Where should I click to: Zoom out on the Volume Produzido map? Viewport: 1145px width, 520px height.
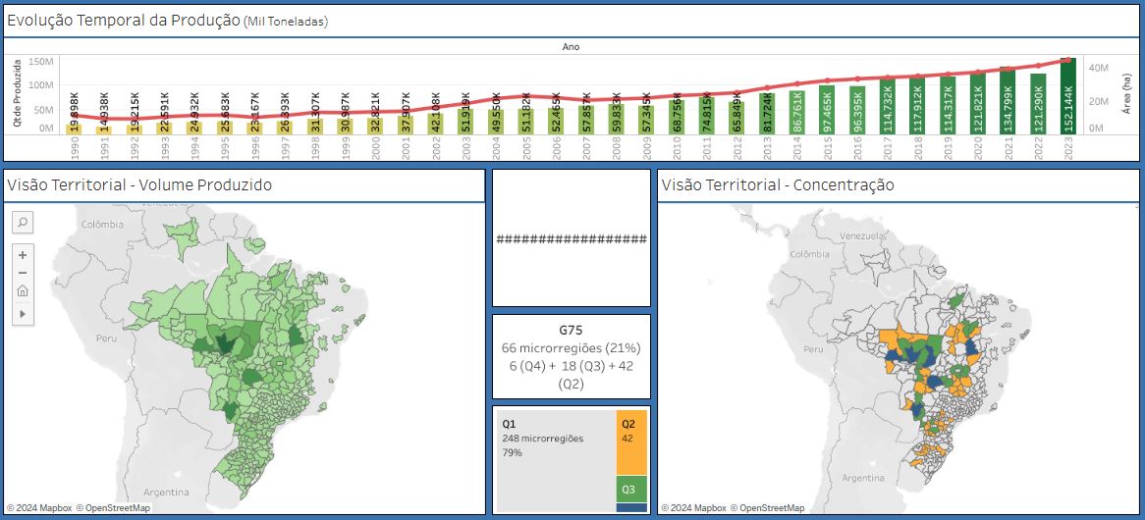point(23,272)
